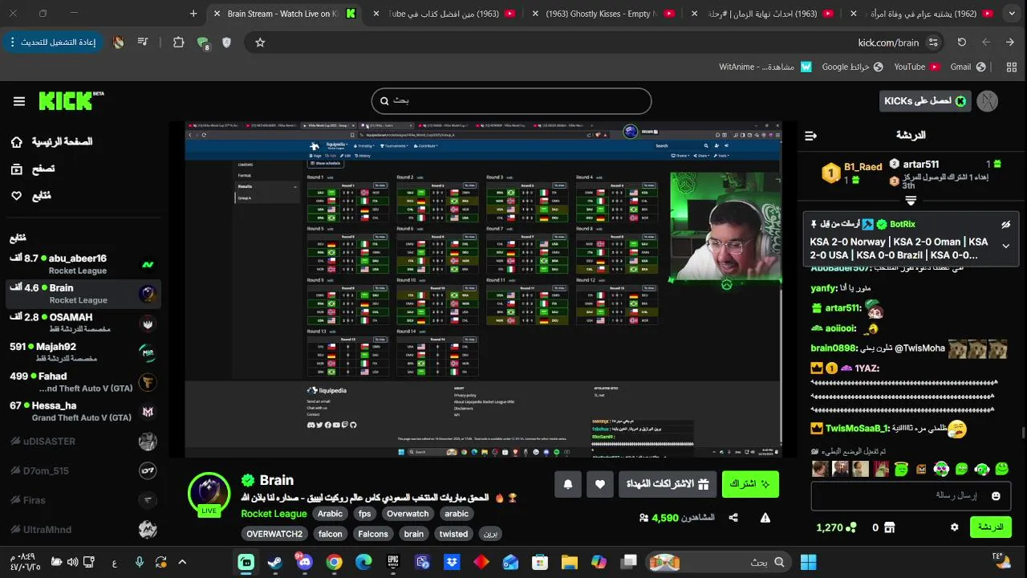Select the twisted tag
The width and height of the screenshot is (1027, 578).
[x=453, y=534]
